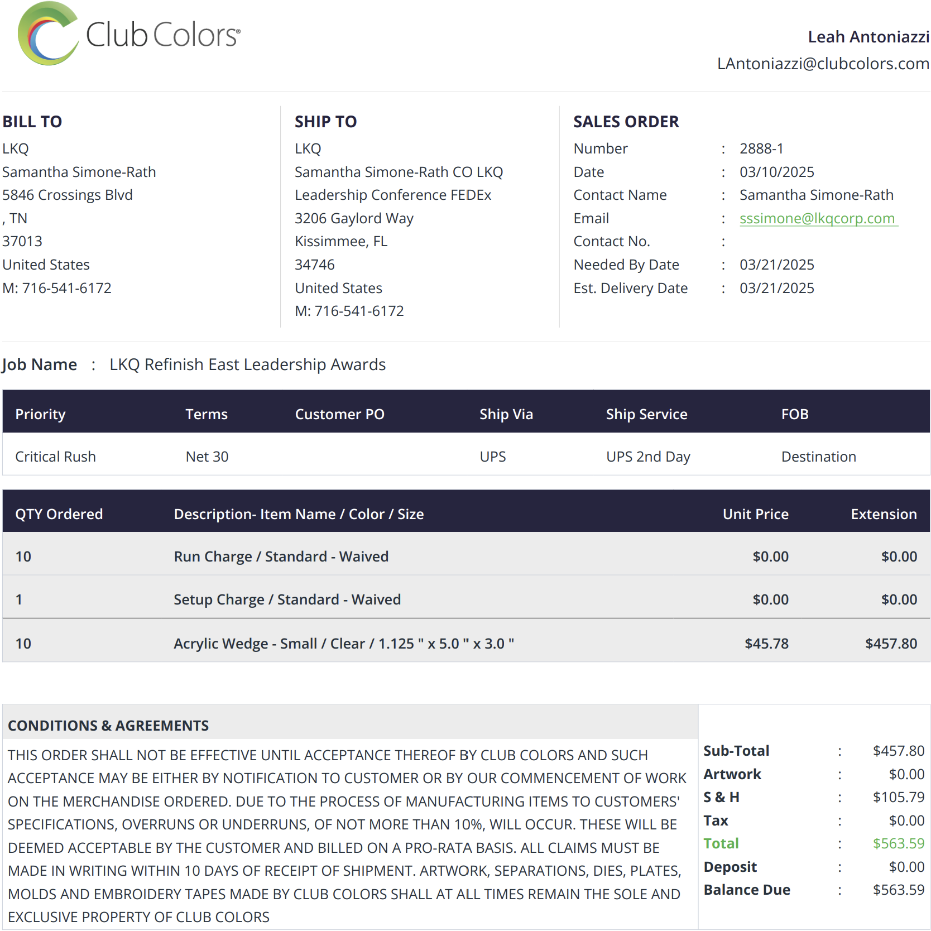Click the SHIP TO section heading
931x931 pixels.
(x=325, y=122)
